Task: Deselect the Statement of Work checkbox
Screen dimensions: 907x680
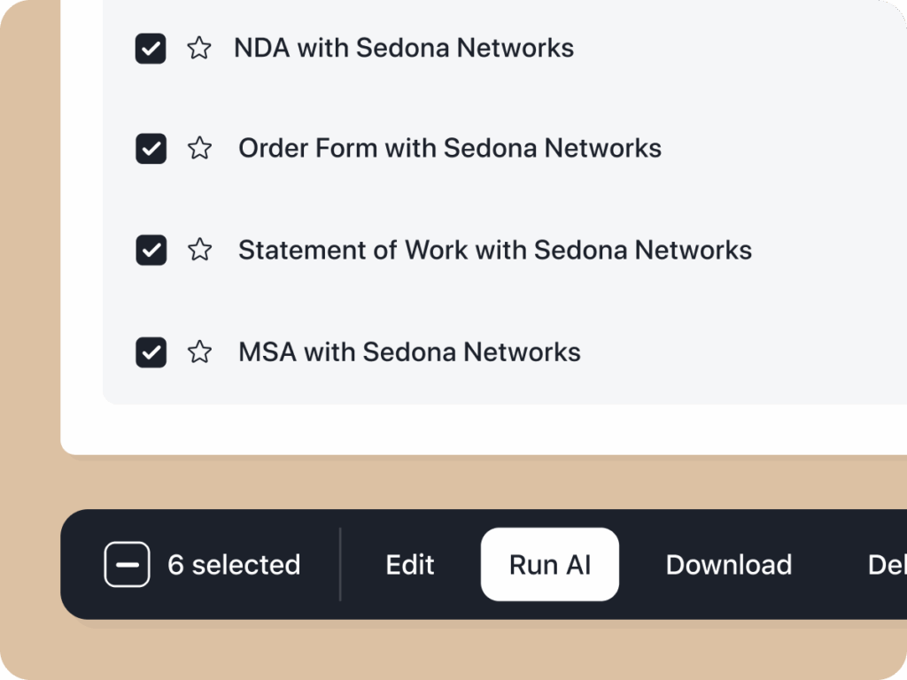Action: 151,251
